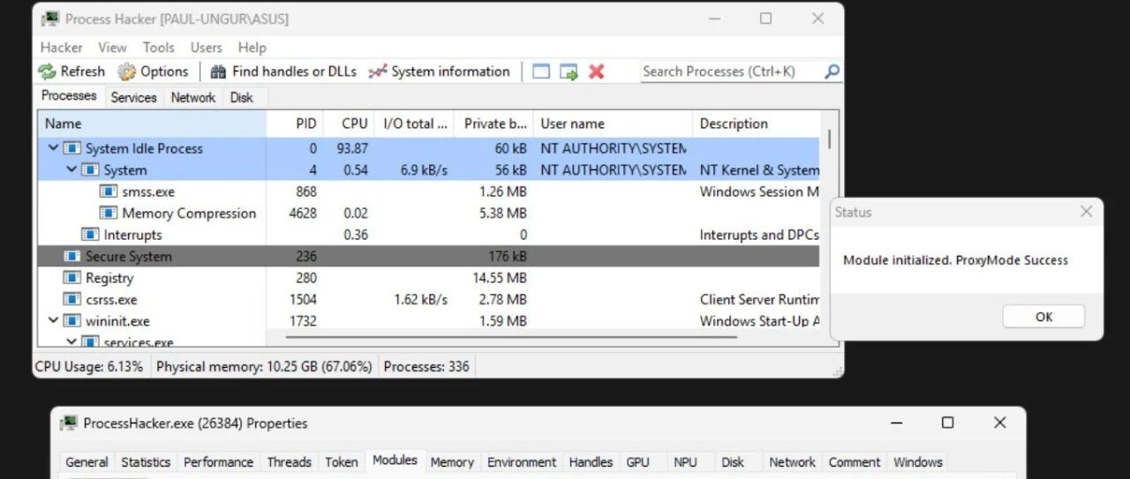Click Physical memory status bar entry
Screen dimensions: 1130x479
point(264,366)
